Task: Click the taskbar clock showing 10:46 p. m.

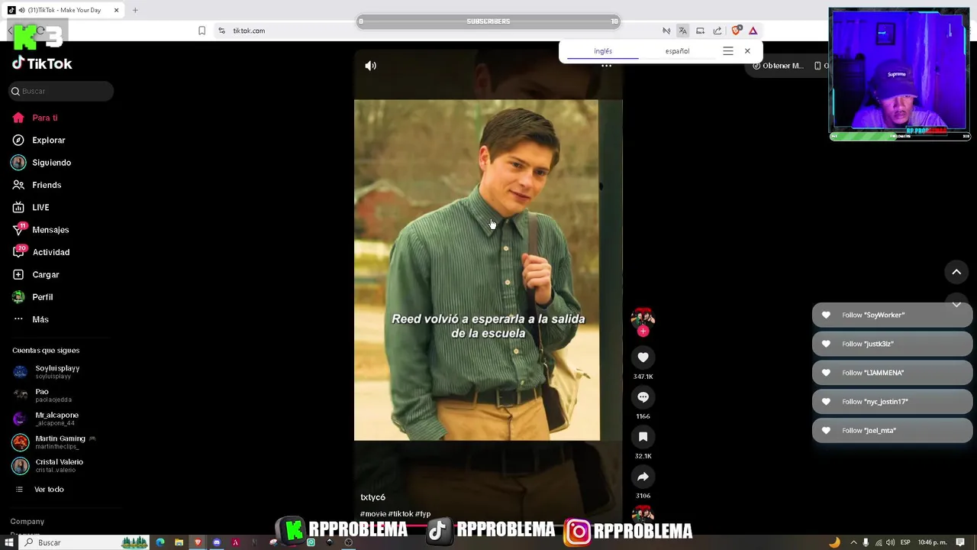Action: (933, 542)
